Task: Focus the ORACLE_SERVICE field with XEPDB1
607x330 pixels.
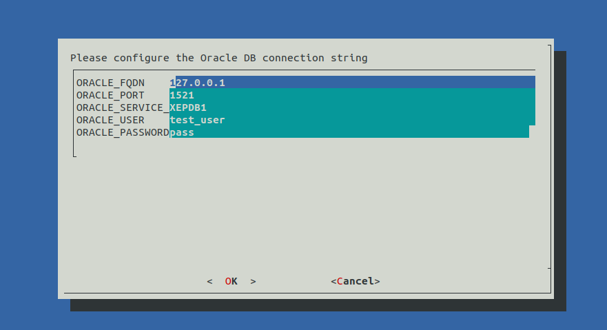Action: [x=351, y=107]
